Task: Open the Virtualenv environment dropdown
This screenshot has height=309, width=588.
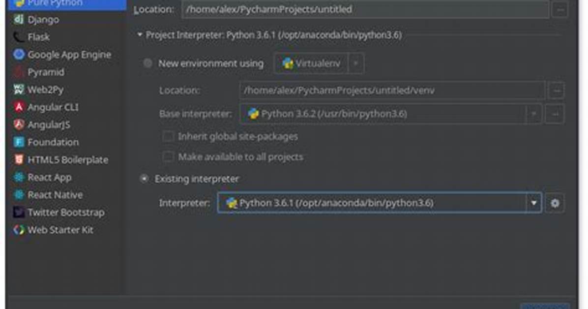Action: (319, 63)
